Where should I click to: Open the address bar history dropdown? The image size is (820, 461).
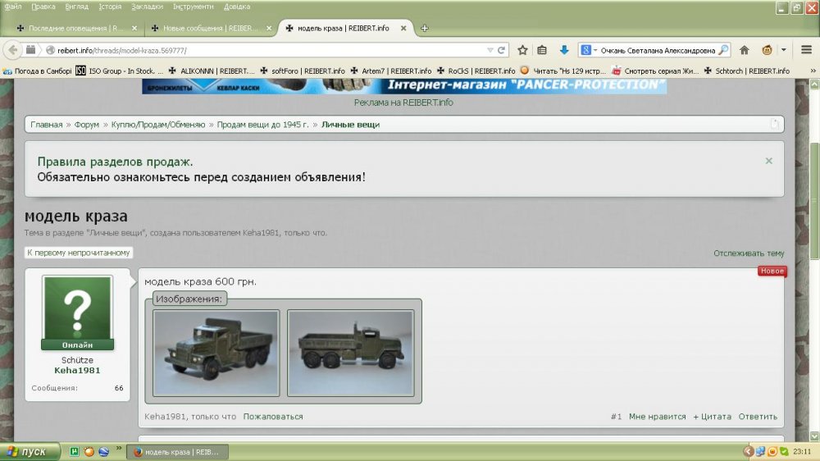490,50
